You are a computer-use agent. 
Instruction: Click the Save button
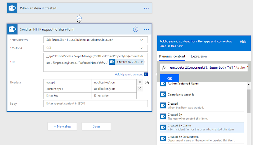(x=96, y=126)
